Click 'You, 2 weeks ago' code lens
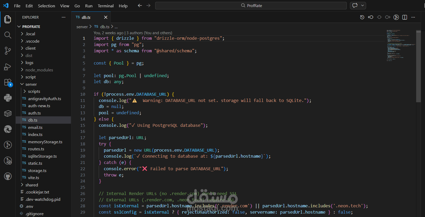The width and height of the screenshot is (425, 217). [108, 33]
